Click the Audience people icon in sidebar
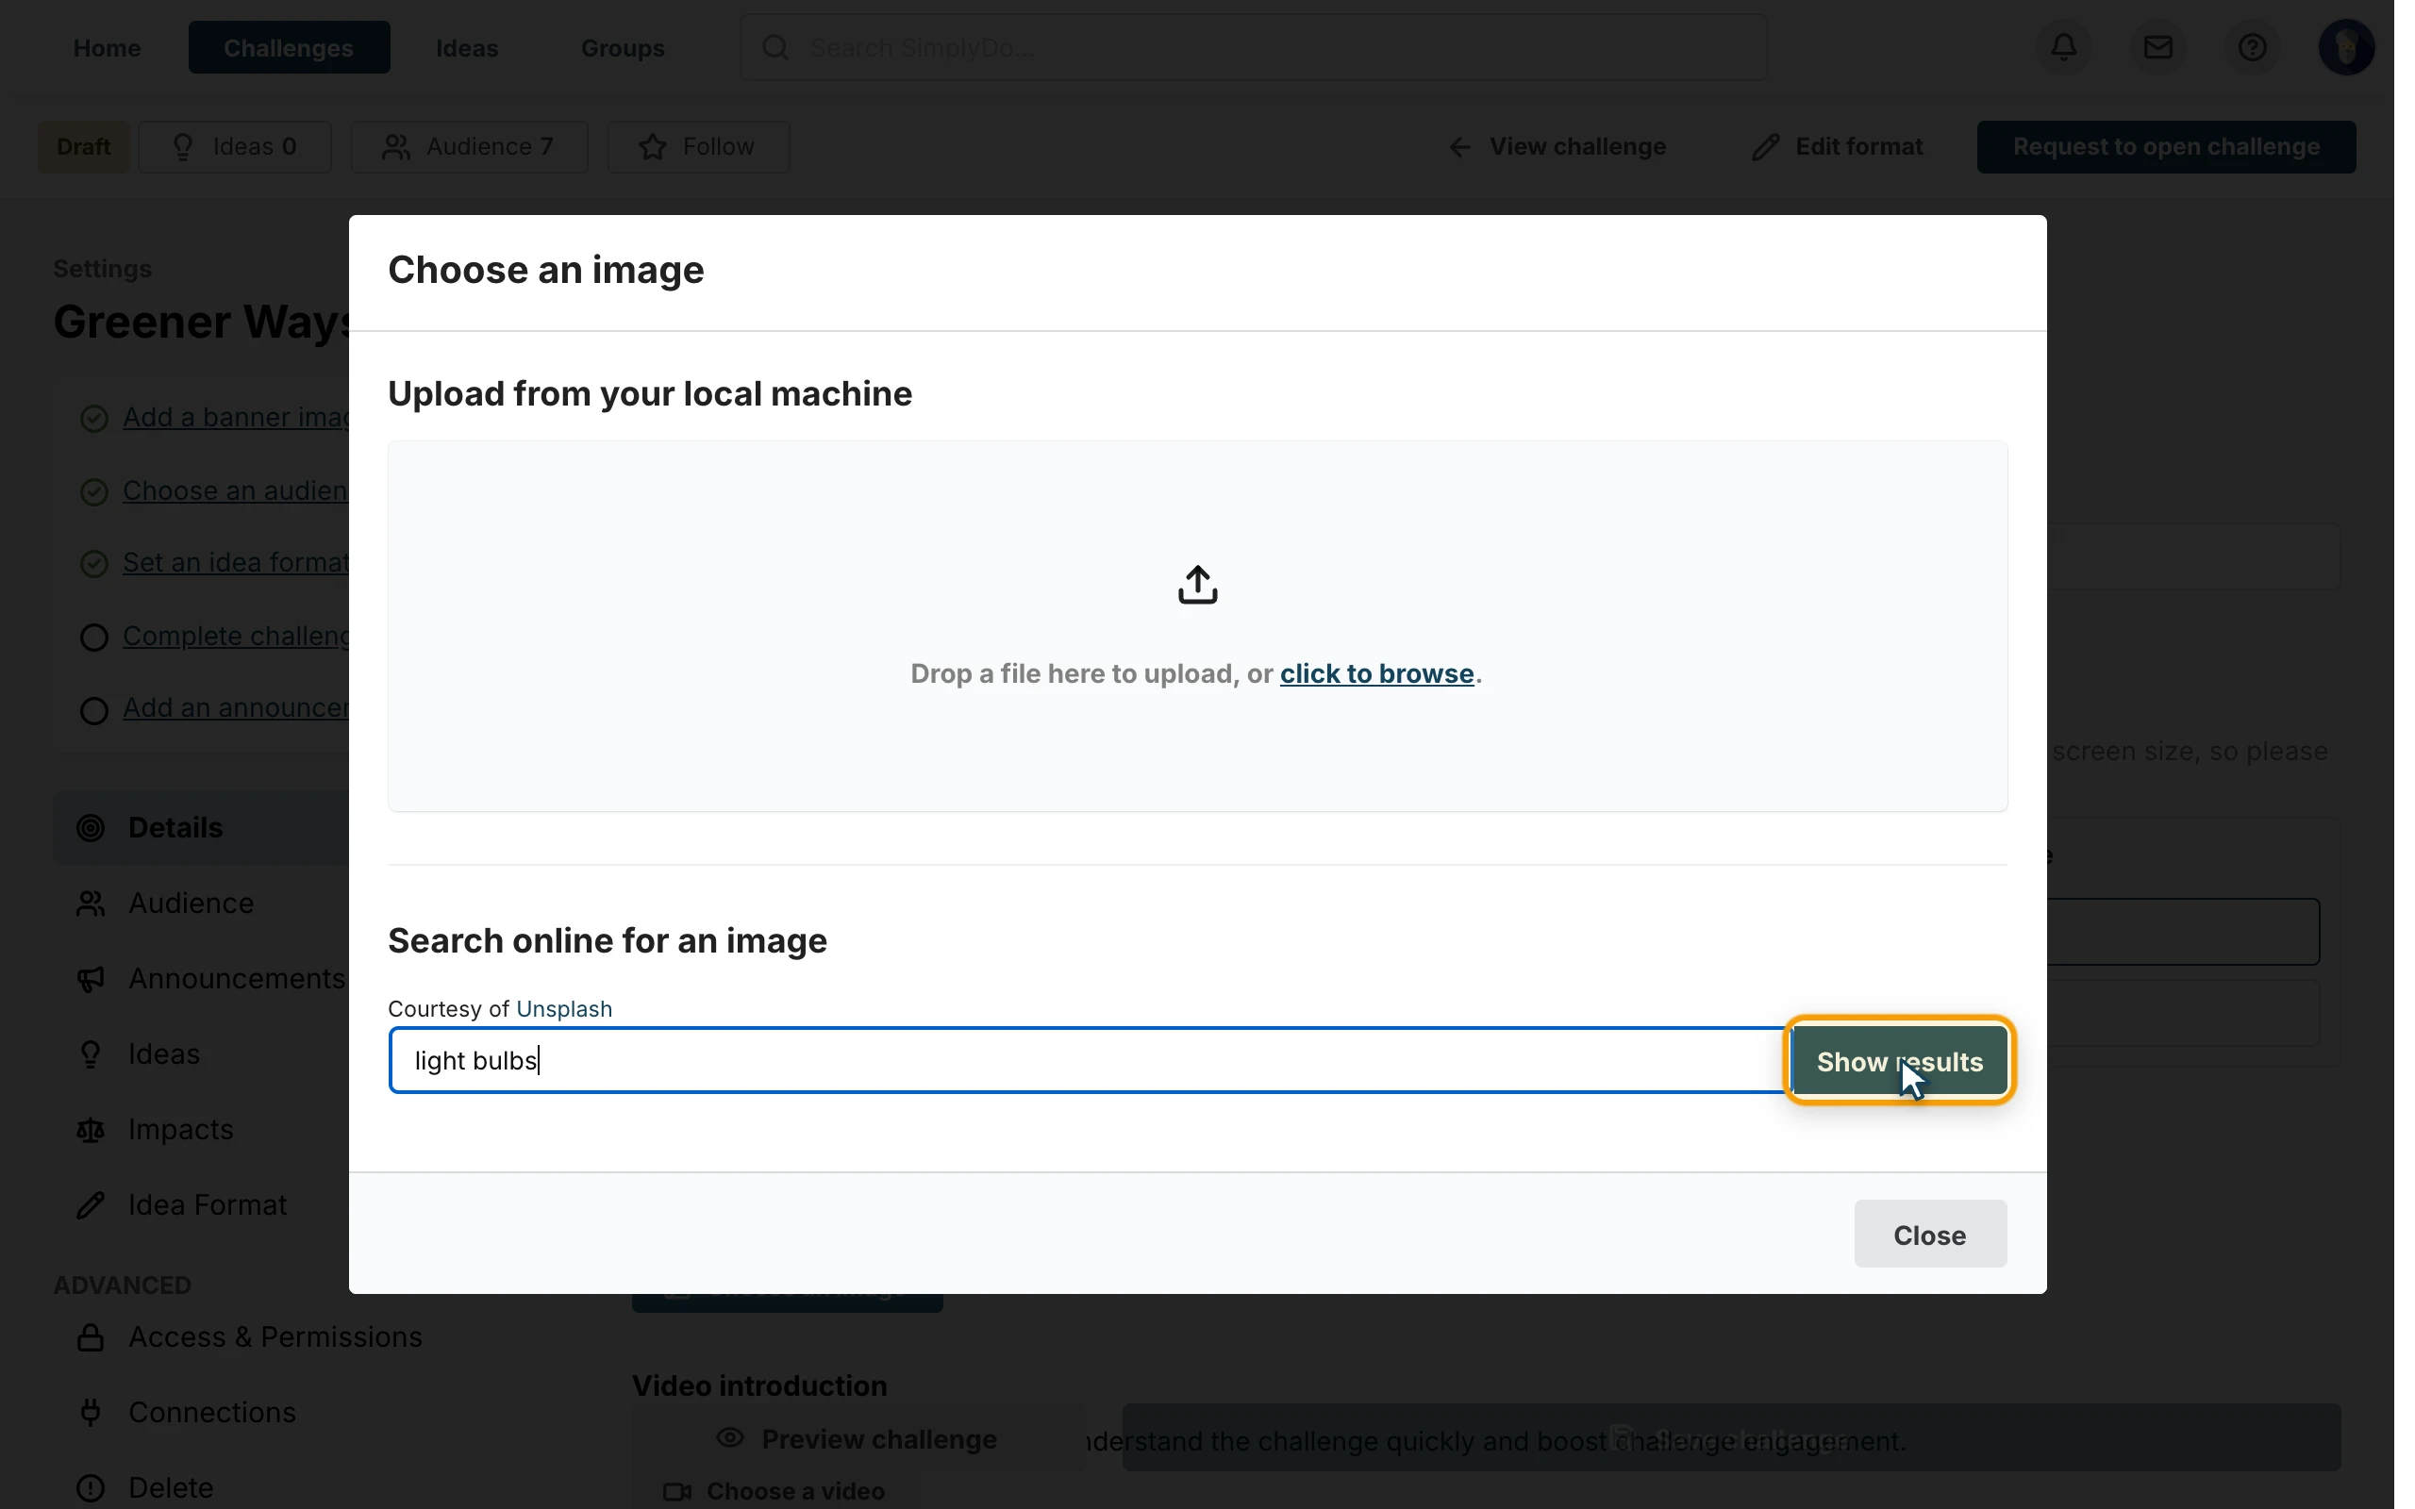 (x=91, y=904)
